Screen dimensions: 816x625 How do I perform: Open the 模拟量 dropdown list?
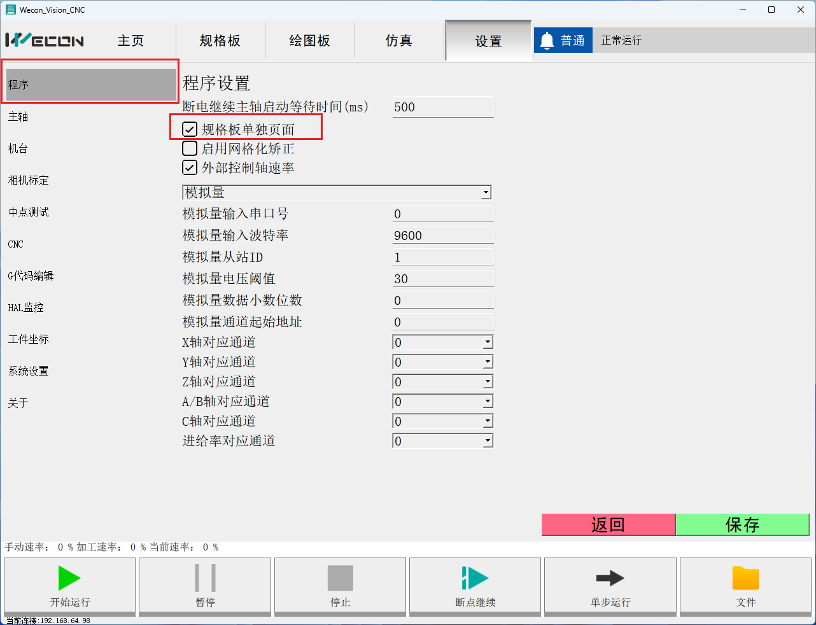486,193
